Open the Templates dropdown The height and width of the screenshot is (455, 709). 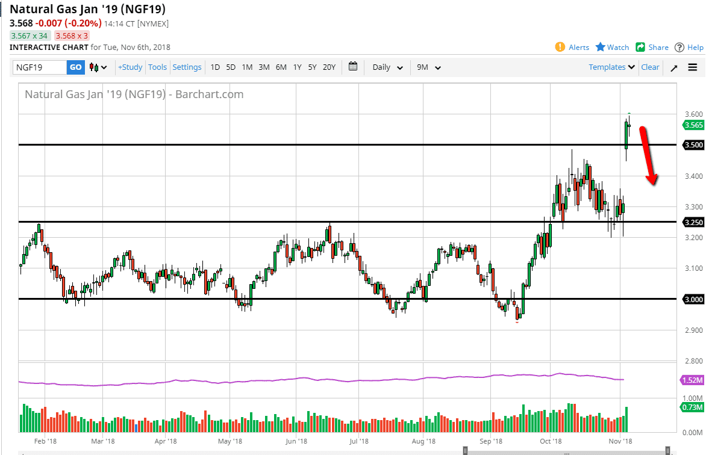click(x=612, y=67)
